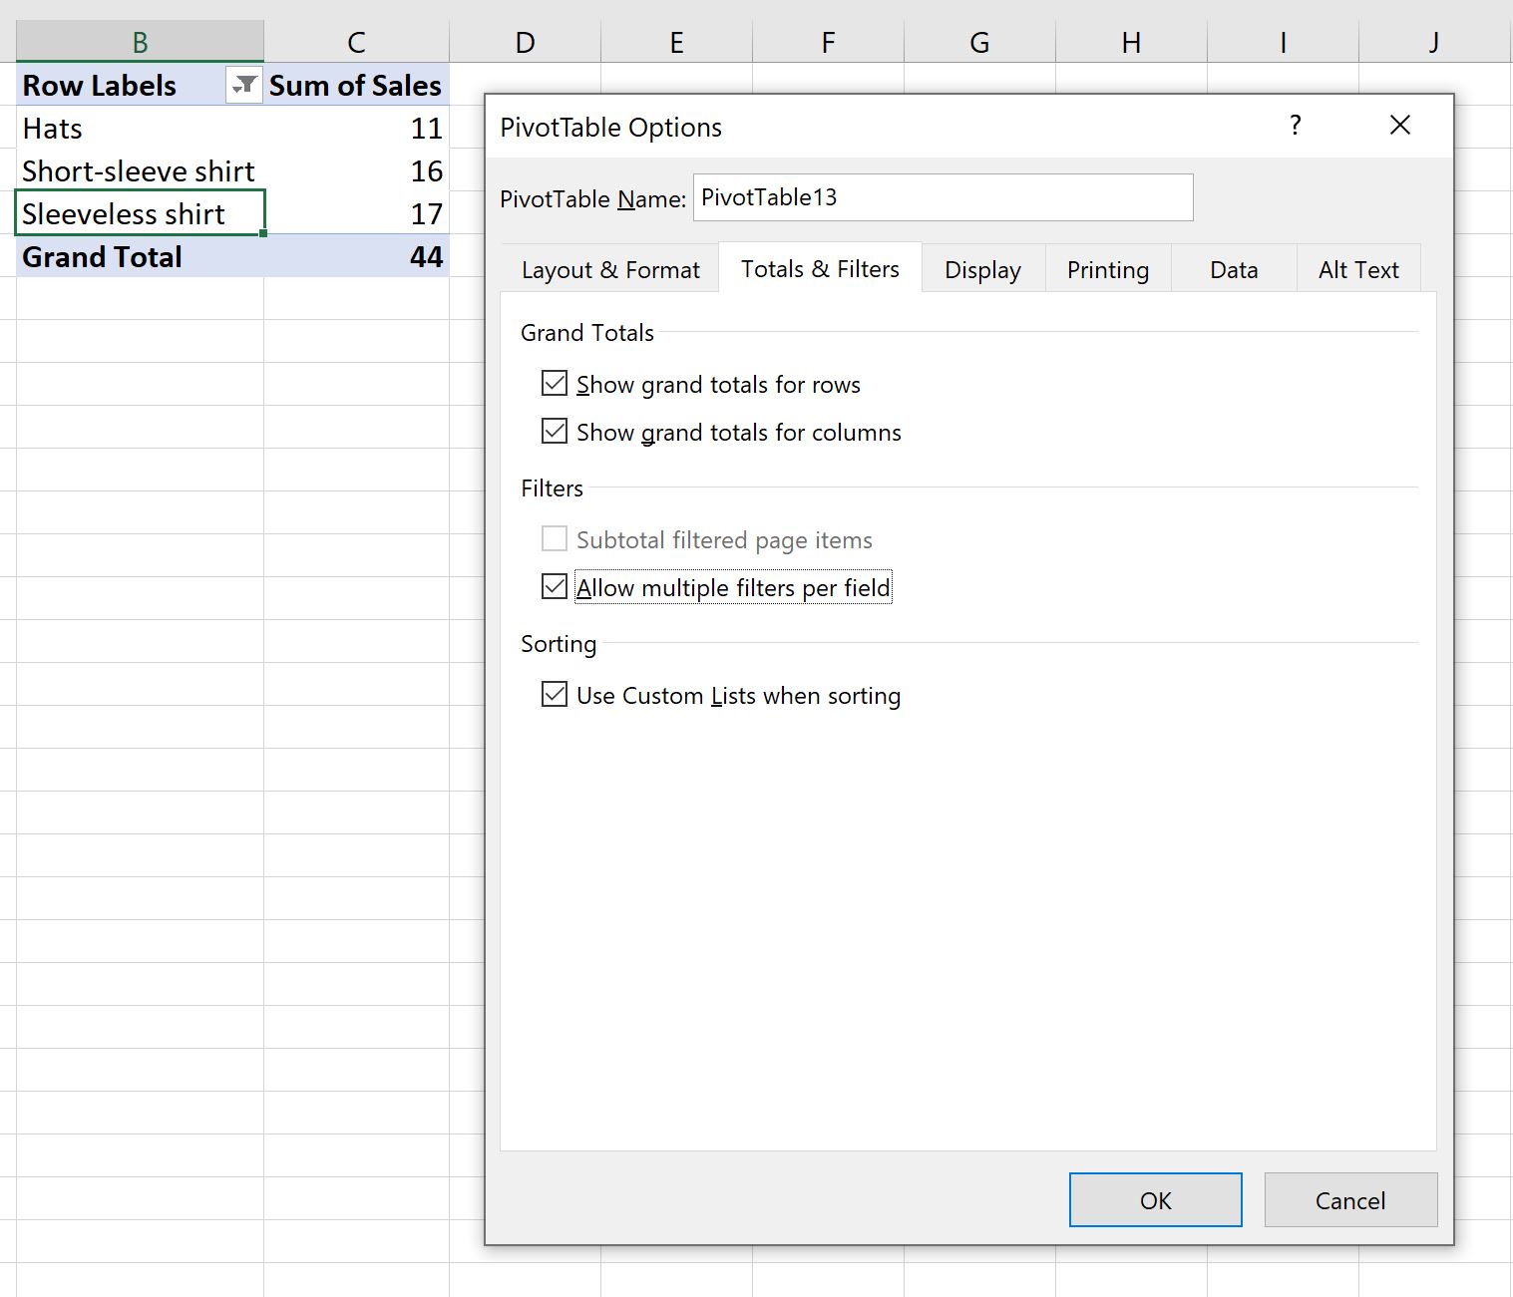Open the Display tab

coord(982,269)
